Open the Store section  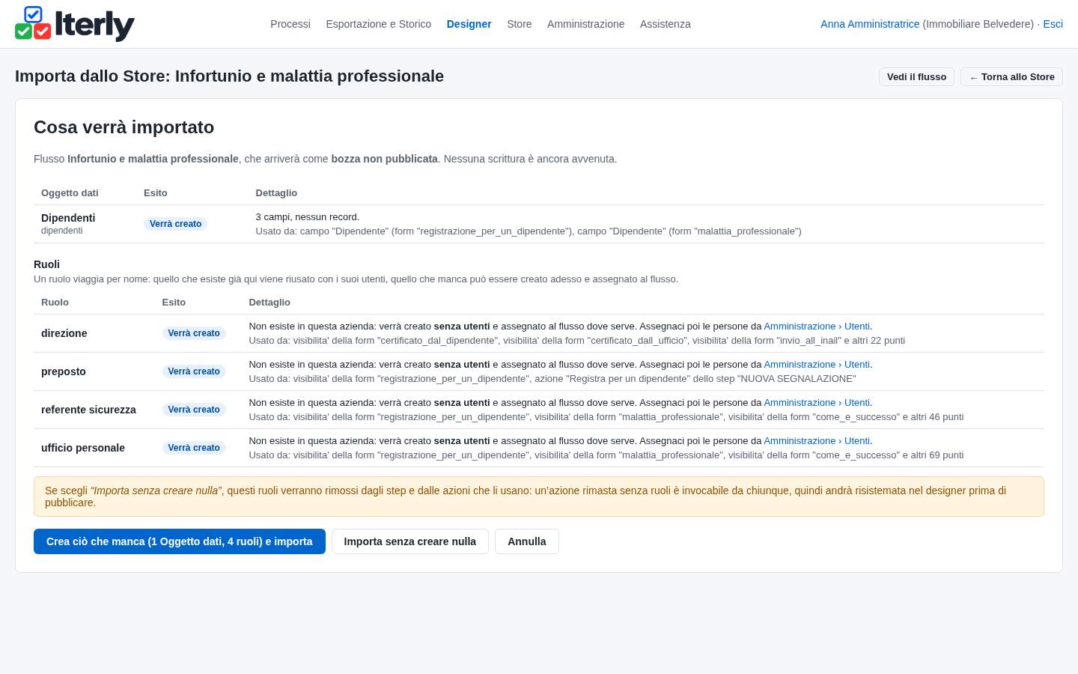pos(520,24)
